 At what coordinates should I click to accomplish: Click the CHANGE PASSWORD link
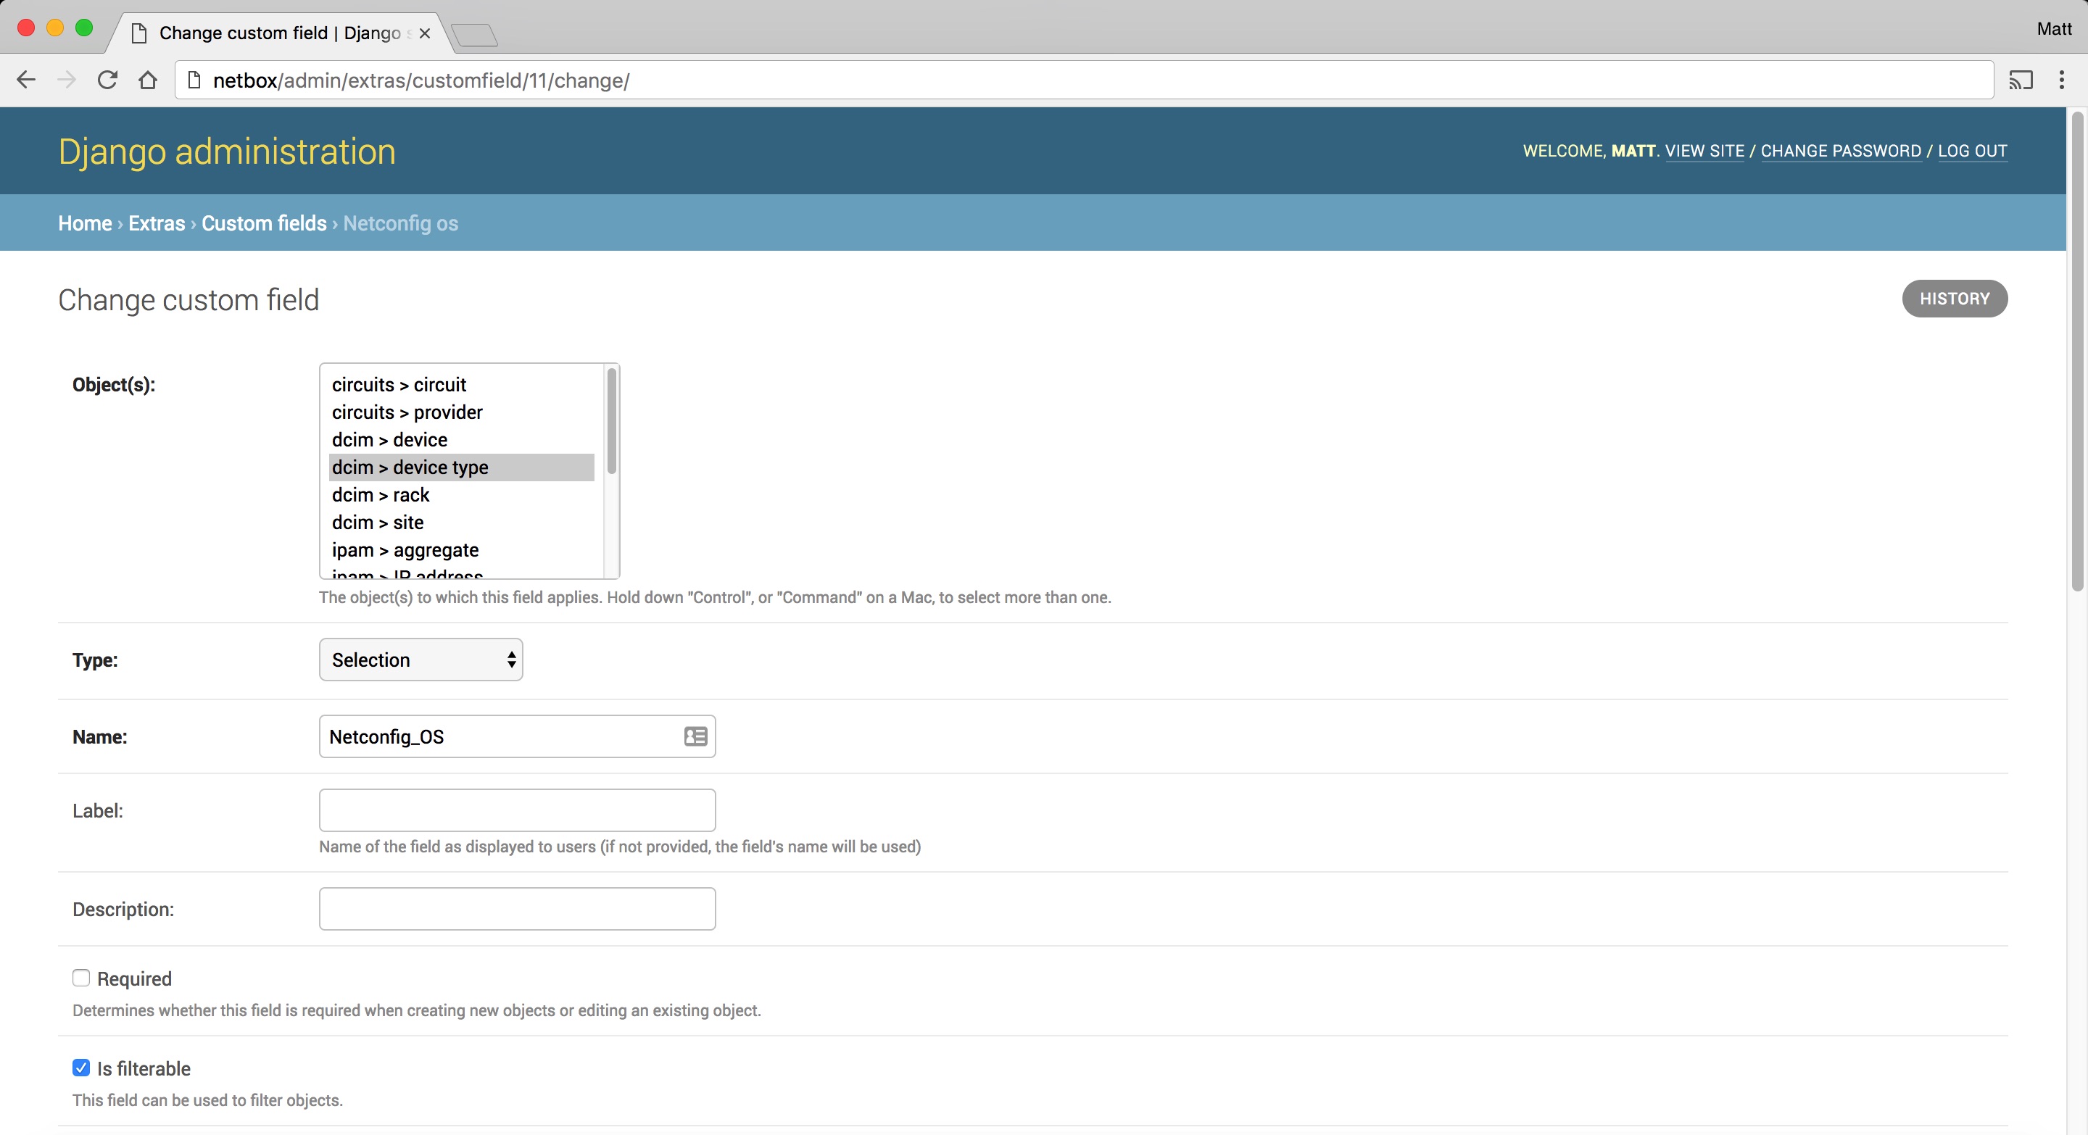(1841, 151)
